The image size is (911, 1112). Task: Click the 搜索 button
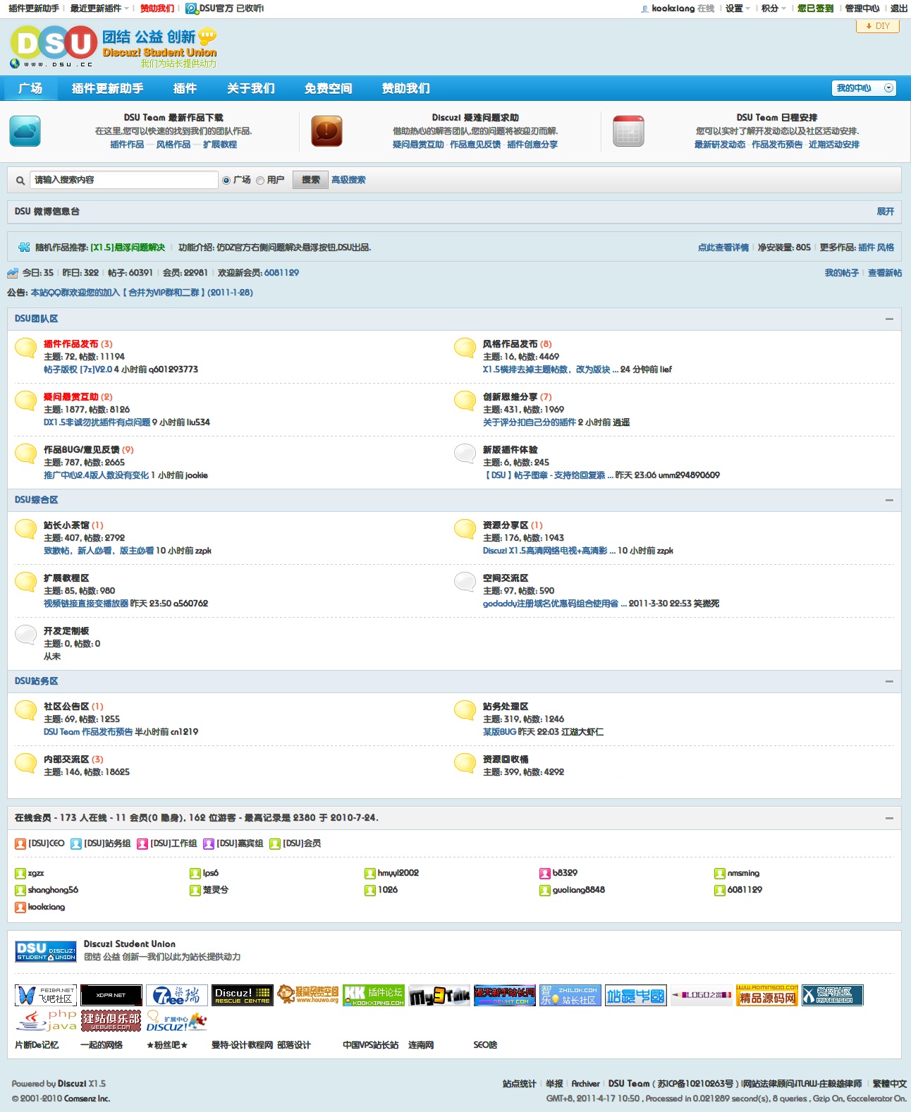(x=310, y=181)
